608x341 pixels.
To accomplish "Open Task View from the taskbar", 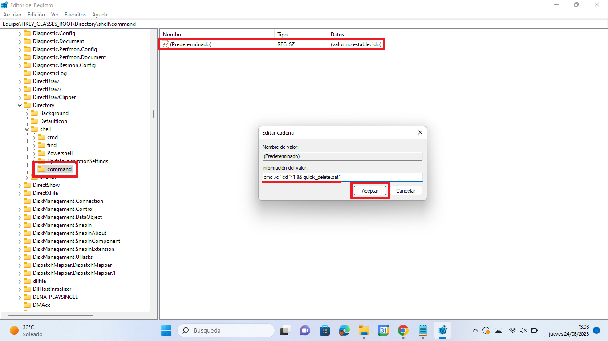I will click(285, 330).
